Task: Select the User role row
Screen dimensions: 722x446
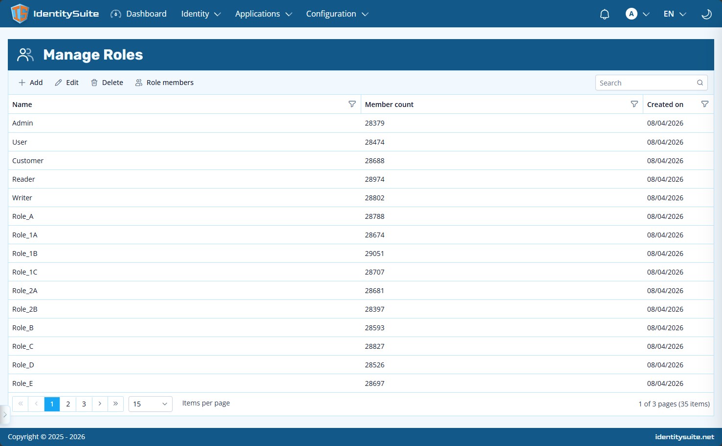Action: tap(361, 142)
